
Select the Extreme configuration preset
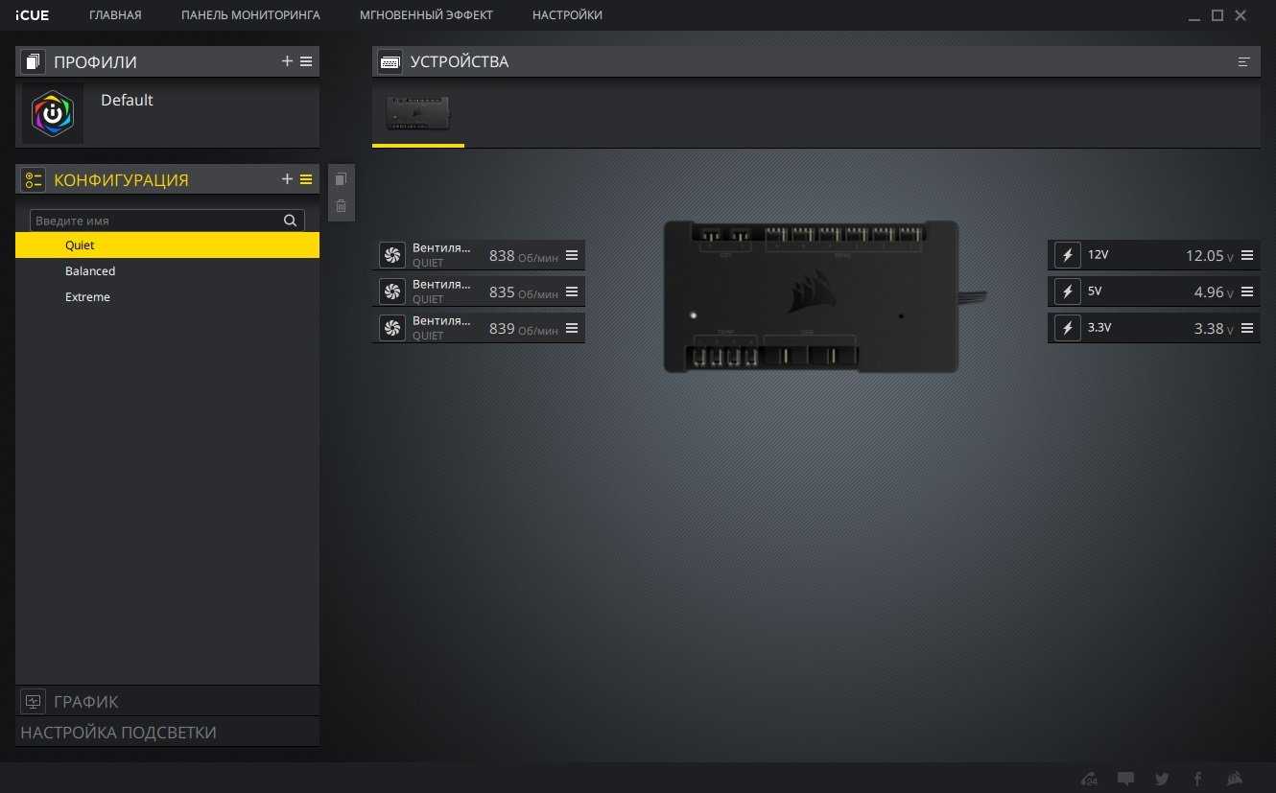[x=87, y=297]
